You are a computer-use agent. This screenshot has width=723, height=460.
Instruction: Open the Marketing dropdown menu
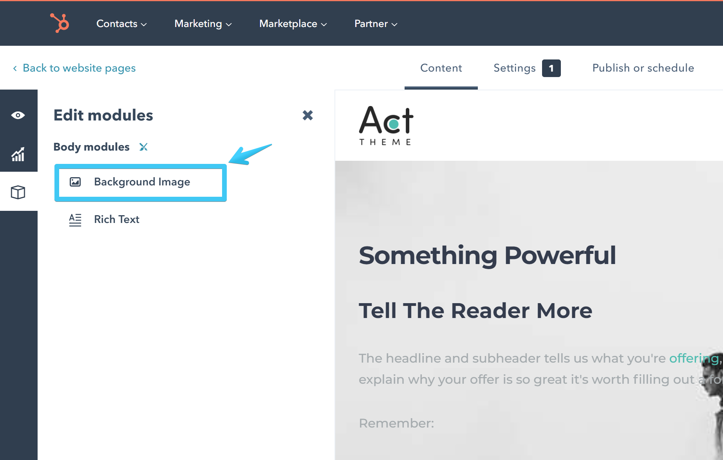(x=202, y=23)
